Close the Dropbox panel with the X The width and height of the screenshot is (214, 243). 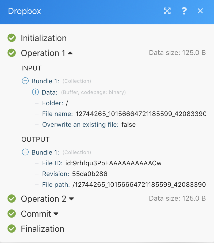[x=200, y=11]
